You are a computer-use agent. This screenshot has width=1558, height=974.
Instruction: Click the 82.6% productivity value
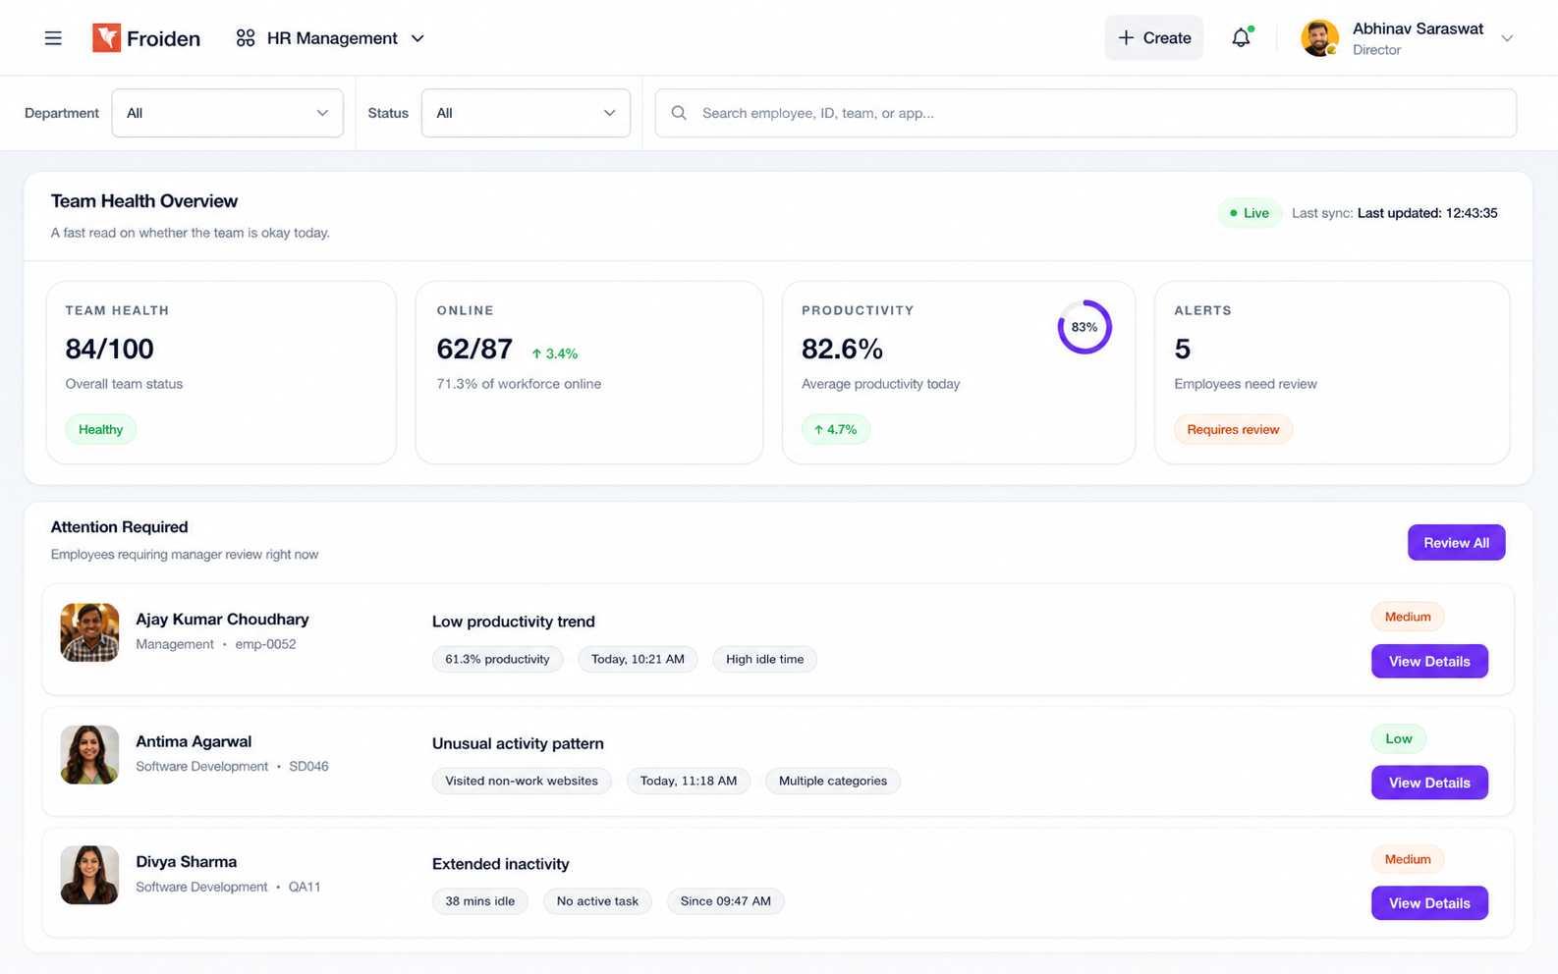(842, 349)
